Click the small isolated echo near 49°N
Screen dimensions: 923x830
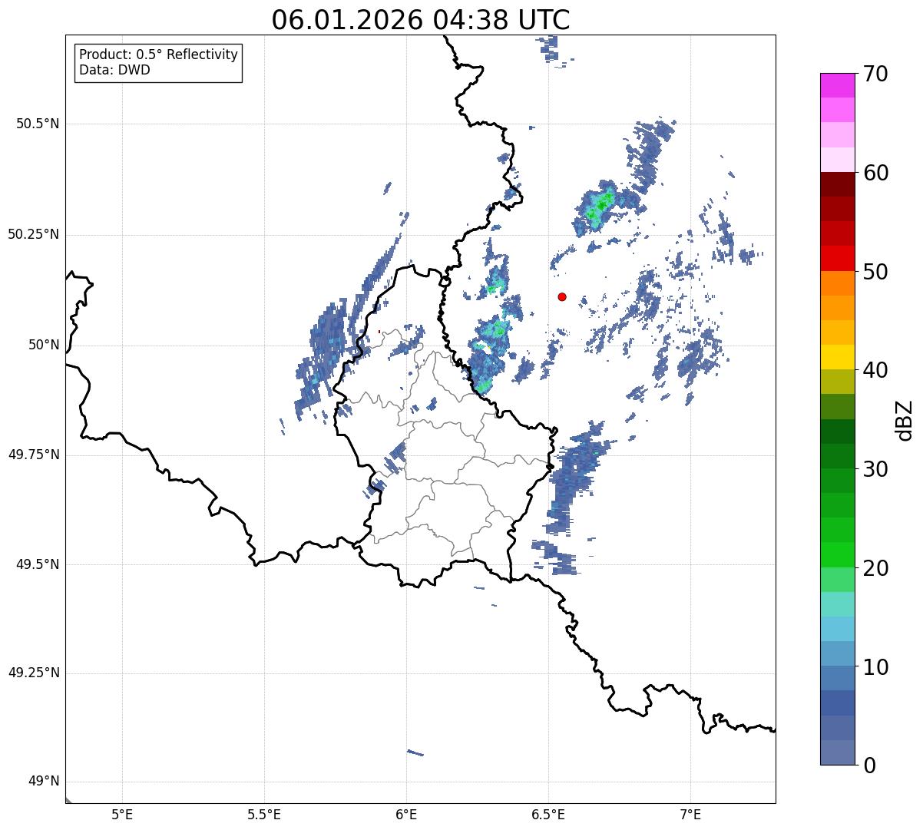[415, 752]
